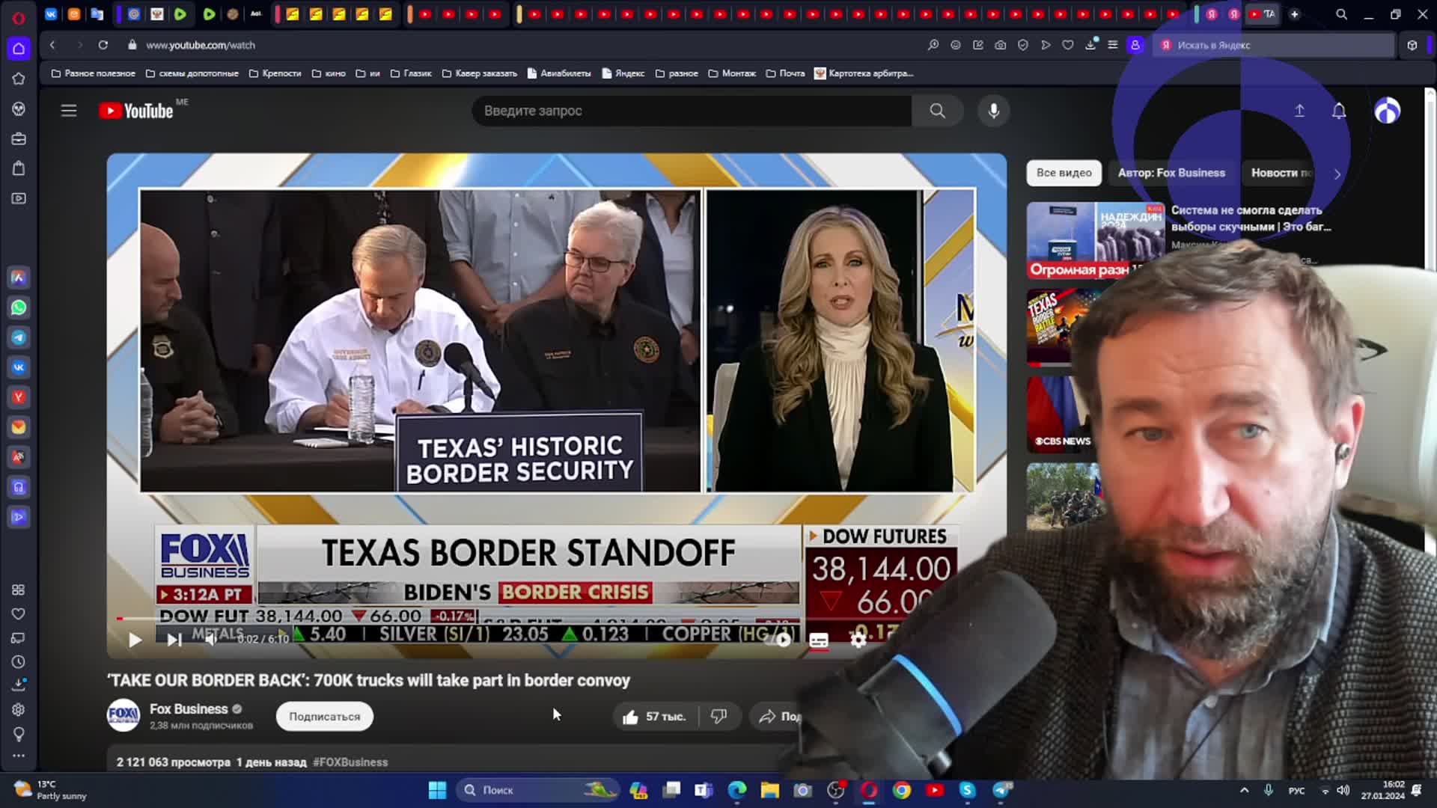Open Opera sidebar home start page icon

19,49
